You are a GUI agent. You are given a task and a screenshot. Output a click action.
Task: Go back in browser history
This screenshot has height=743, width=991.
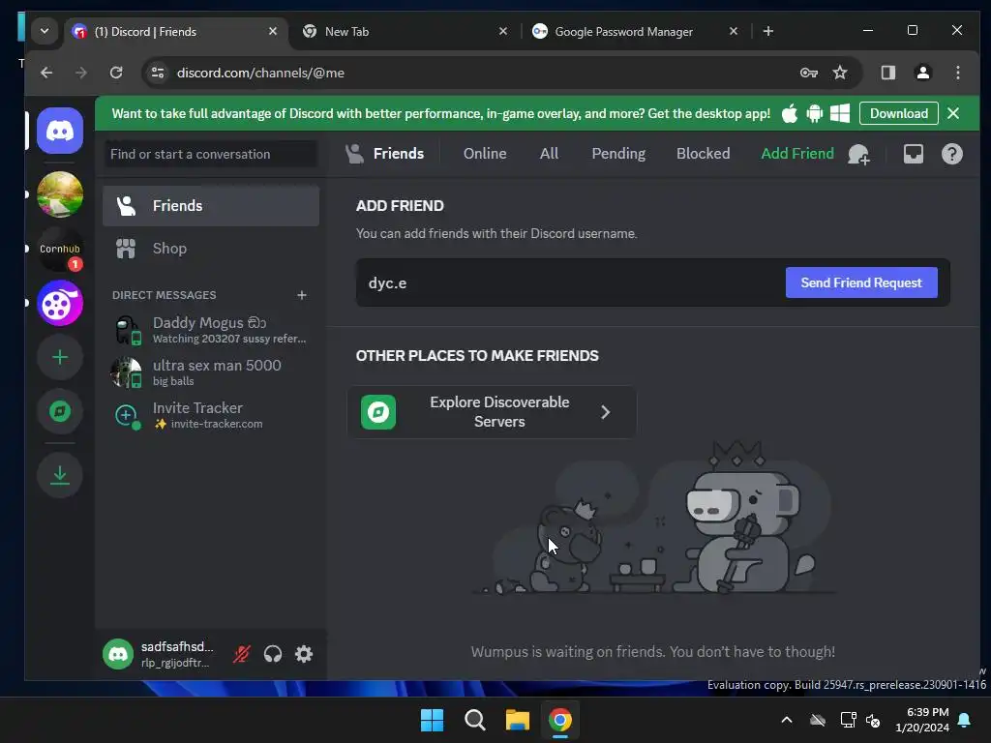[46, 73]
